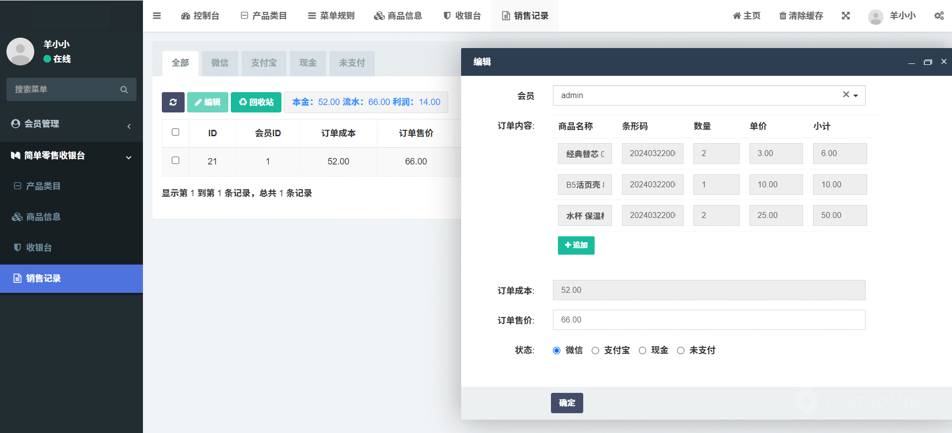Click the green 编辑 toolbar button
952x433 pixels.
[207, 102]
